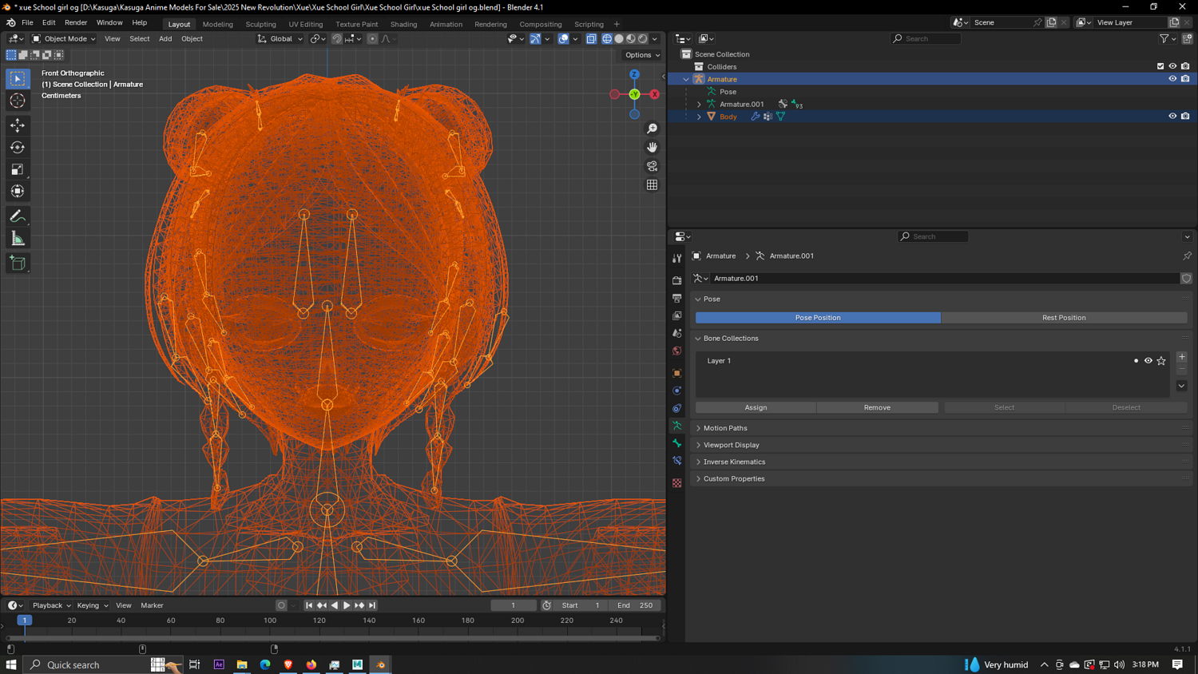This screenshot has height=674, width=1198.
Task: Select the Cursor tool in the toolbar
Action: click(x=18, y=101)
